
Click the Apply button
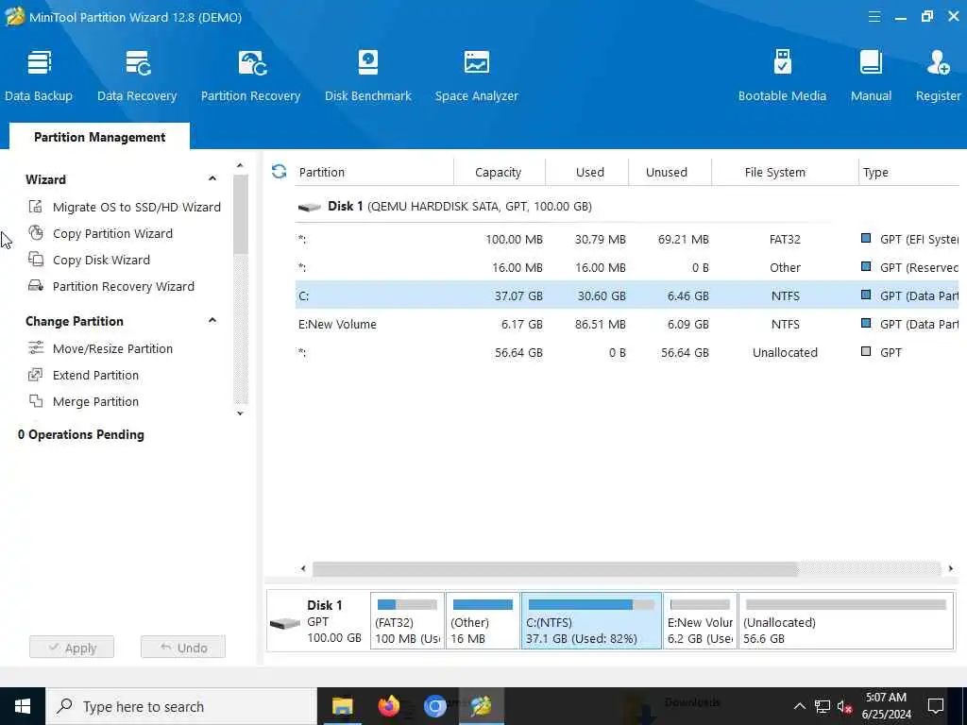[72, 648]
